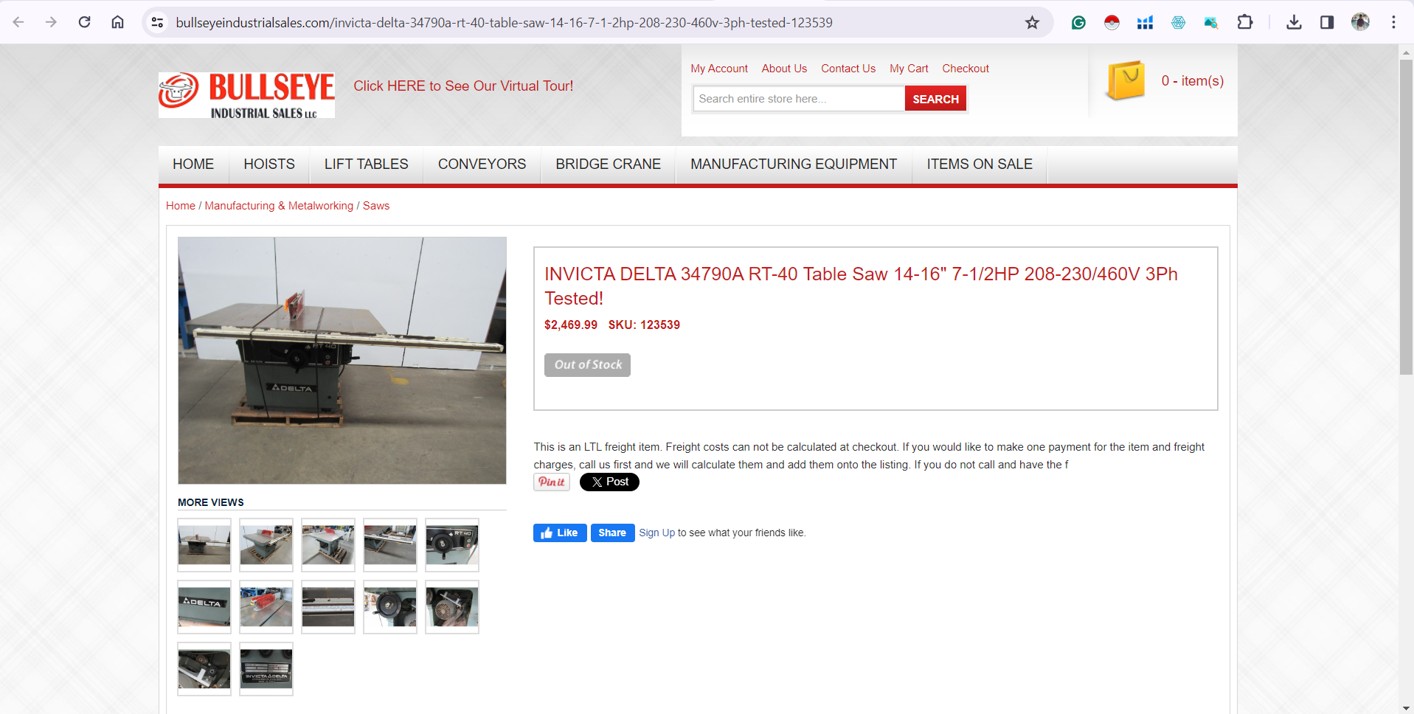Screen dimensions: 1414x714
Task: Follow the Virtual Tour link
Action: (x=463, y=86)
